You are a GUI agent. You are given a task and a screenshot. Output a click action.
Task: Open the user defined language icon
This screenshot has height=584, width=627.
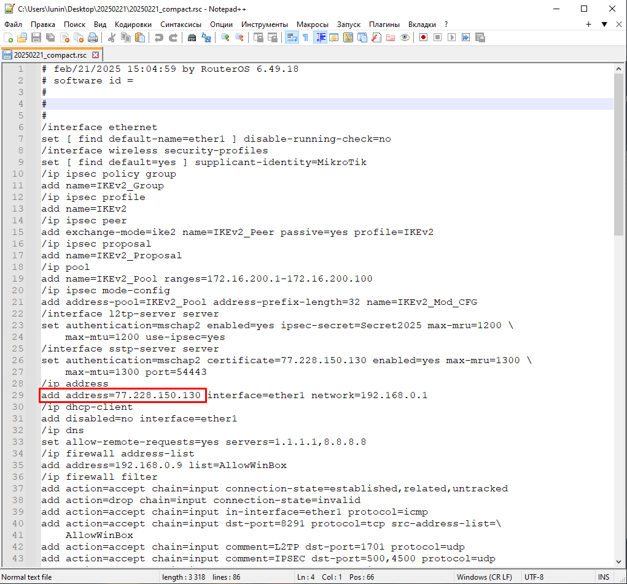(334, 37)
